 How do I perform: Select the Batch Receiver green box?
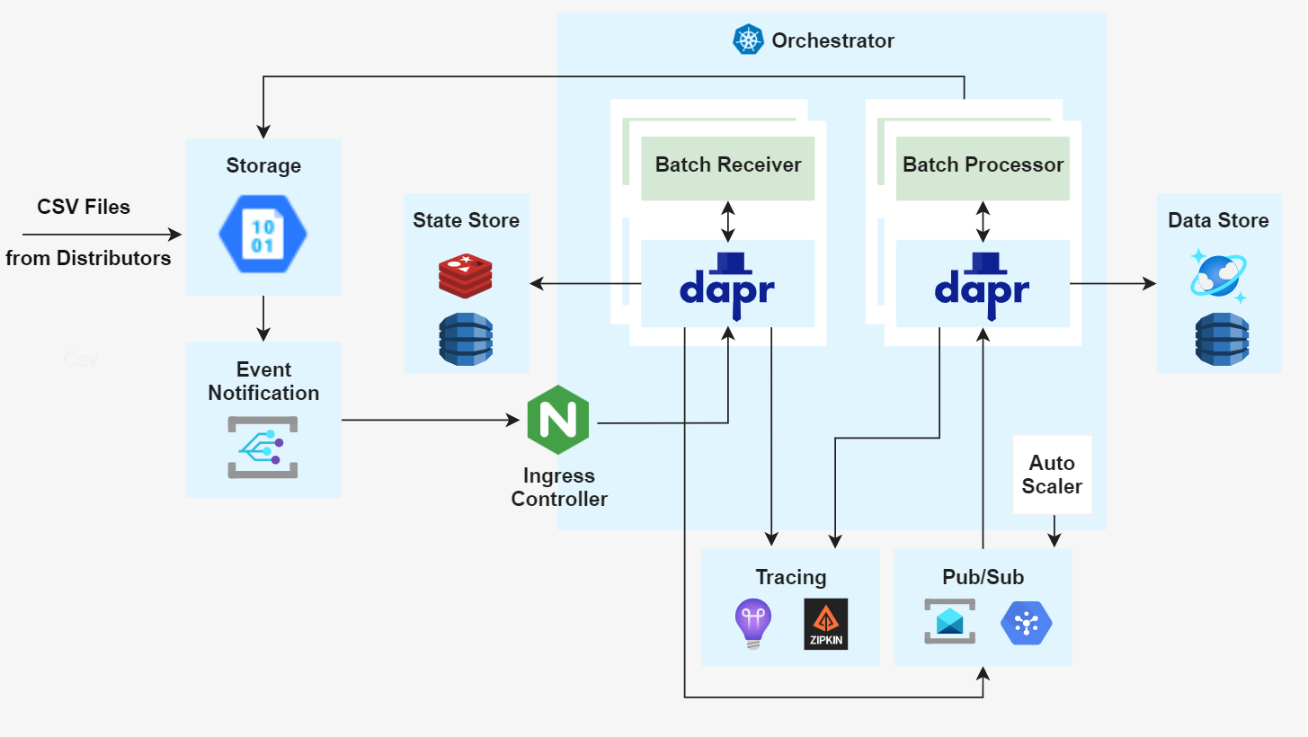tap(728, 168)
